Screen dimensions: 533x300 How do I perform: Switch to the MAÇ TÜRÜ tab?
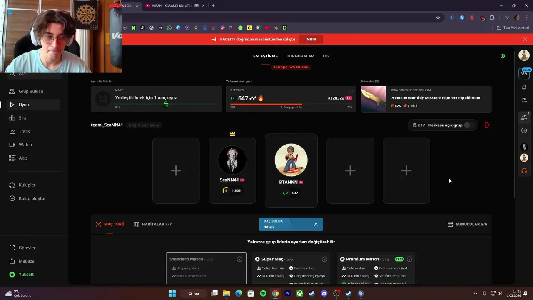(x=110, y=224)
